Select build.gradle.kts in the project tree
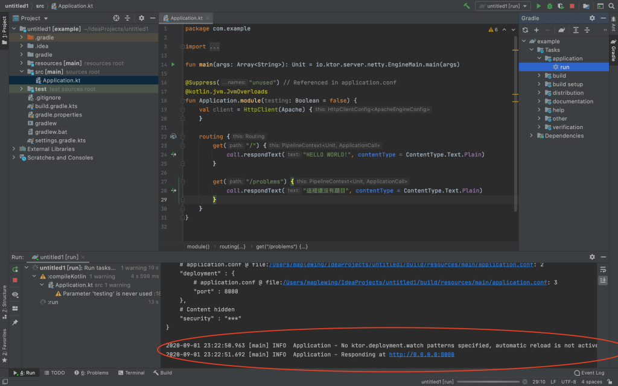Viewport: 618px width, 386px height. click(56, 106)
